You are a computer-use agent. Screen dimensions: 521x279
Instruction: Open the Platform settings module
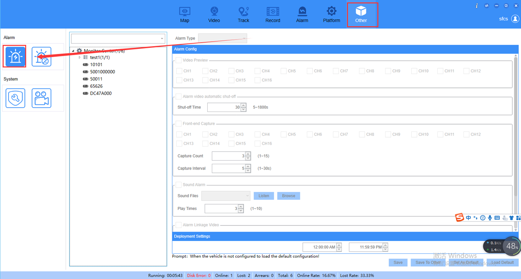point(331,15)
